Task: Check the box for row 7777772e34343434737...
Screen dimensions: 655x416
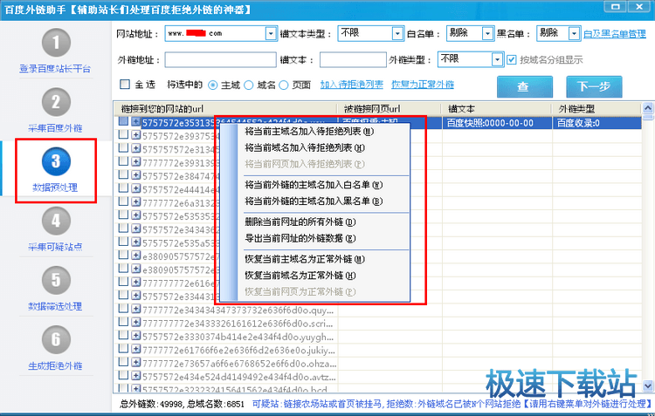Action: click(x=123, y=309)
